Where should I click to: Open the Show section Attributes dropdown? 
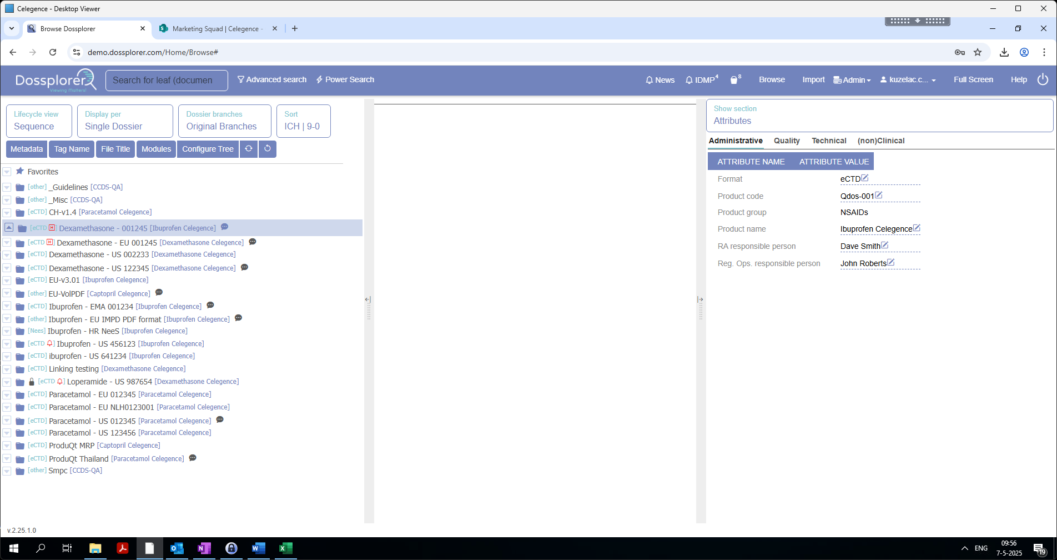pos(879,116)
